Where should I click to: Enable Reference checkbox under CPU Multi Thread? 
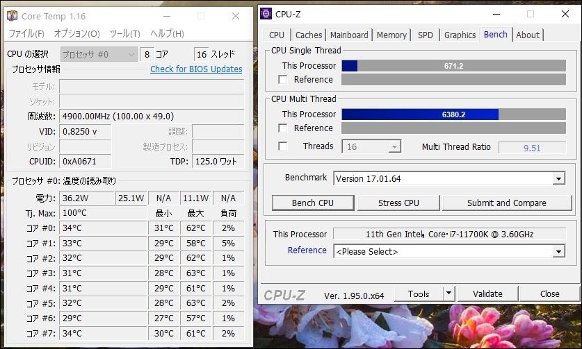pyautogui.click(x=283, y=128)
